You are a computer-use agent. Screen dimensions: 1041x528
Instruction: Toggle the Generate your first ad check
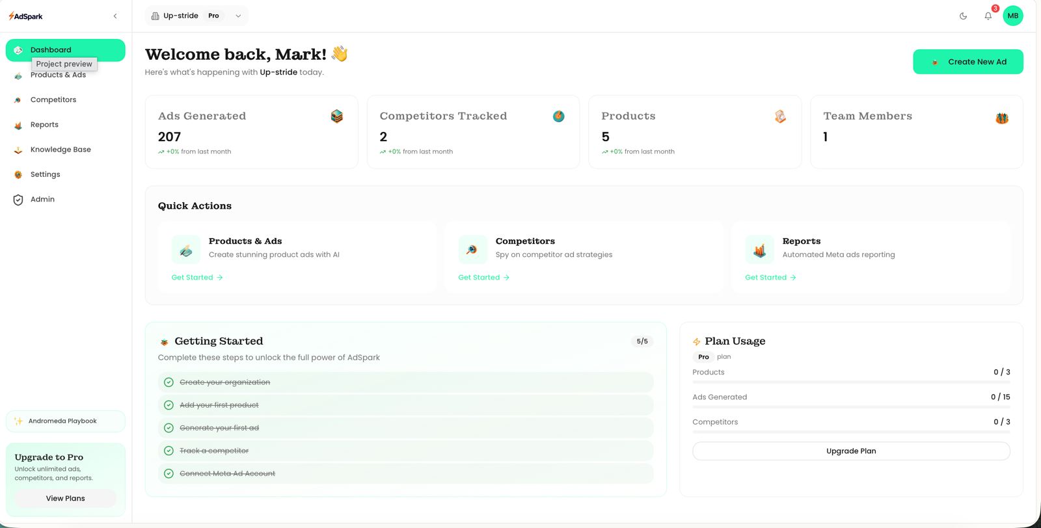point(169,428)
